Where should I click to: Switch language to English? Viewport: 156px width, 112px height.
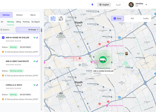point(104,5)
